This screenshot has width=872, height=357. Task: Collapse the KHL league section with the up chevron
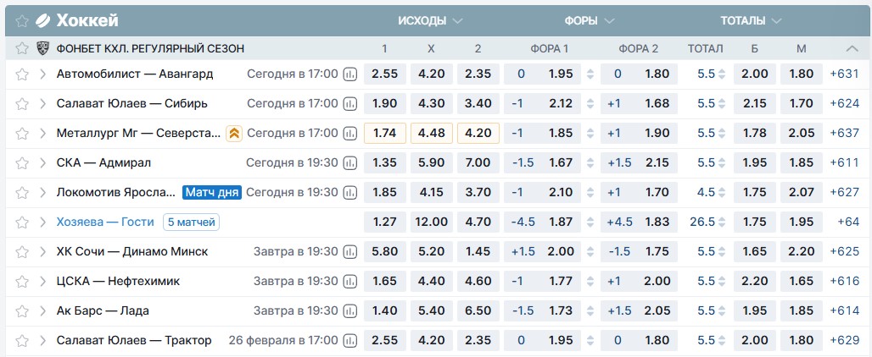(852, 48)
